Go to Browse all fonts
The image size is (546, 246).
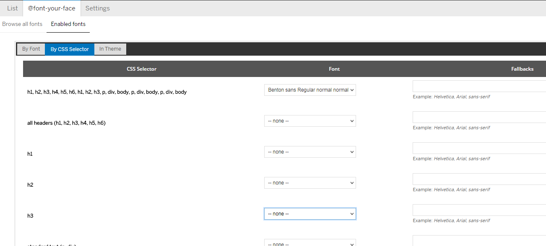click(x=22, y=24)
